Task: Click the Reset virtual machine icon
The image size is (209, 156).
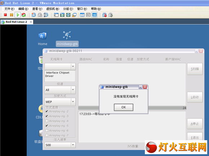Action: (x=24, y=15)
